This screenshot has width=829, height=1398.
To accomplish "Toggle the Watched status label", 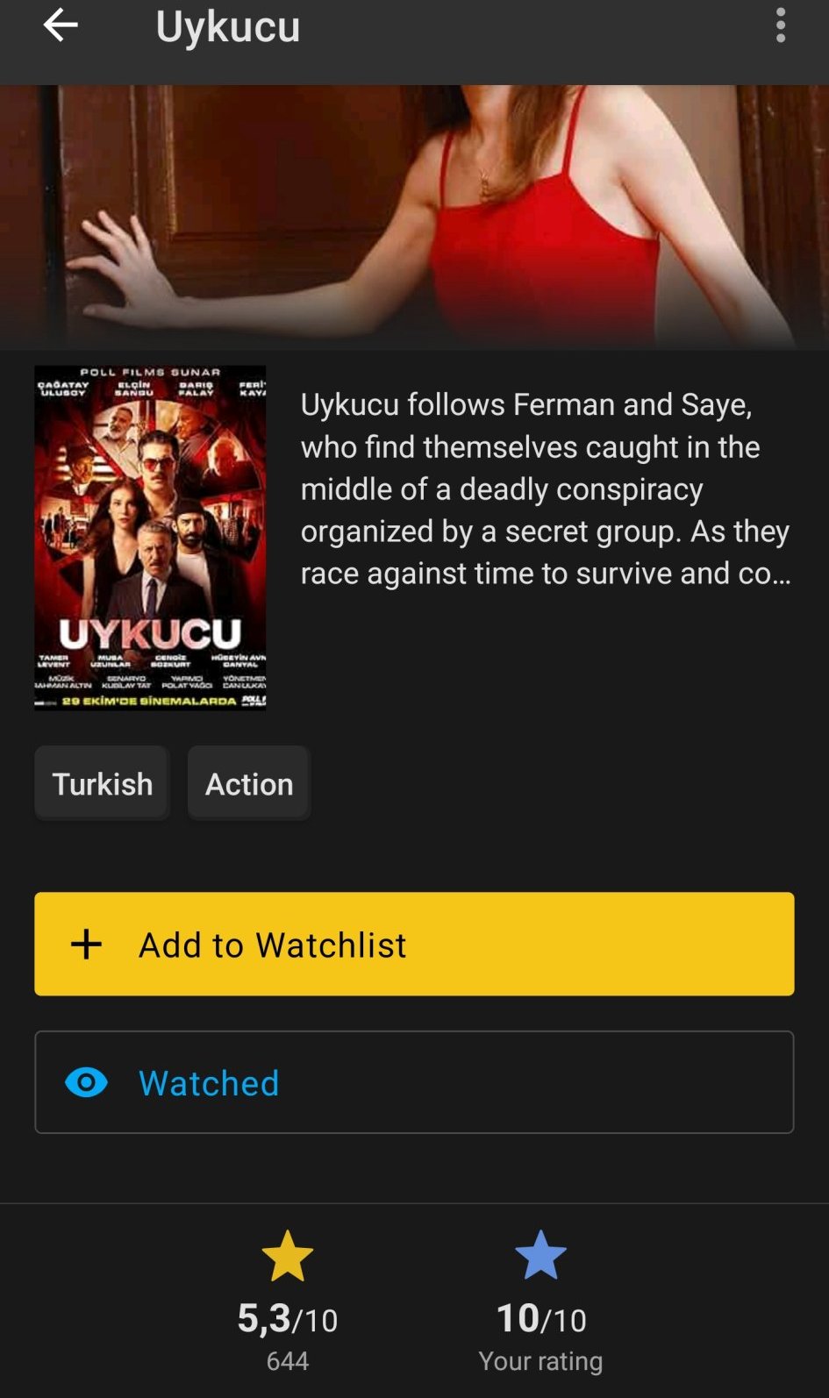I will point(209,1083).
